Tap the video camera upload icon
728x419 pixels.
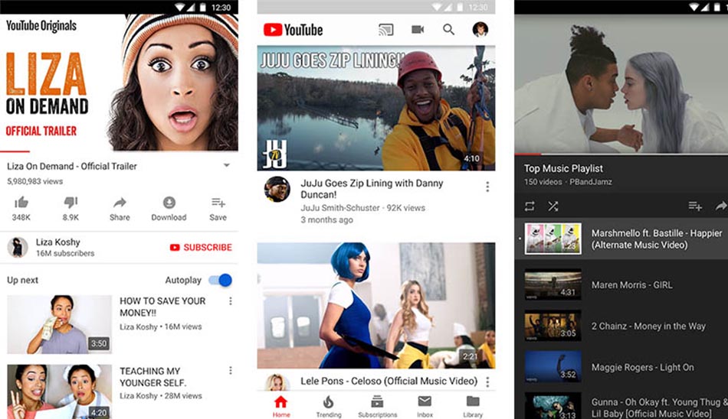(x=418, y=30)
